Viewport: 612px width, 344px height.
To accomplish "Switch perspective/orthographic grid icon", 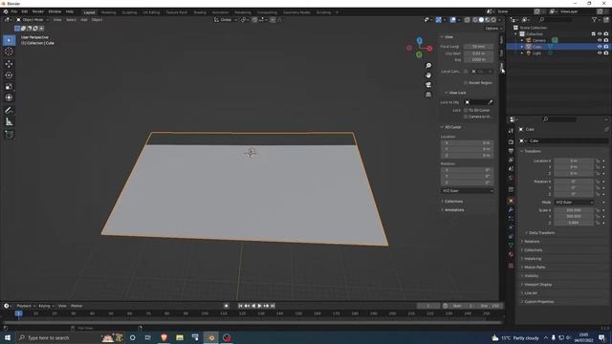I will tap(428, 95).
